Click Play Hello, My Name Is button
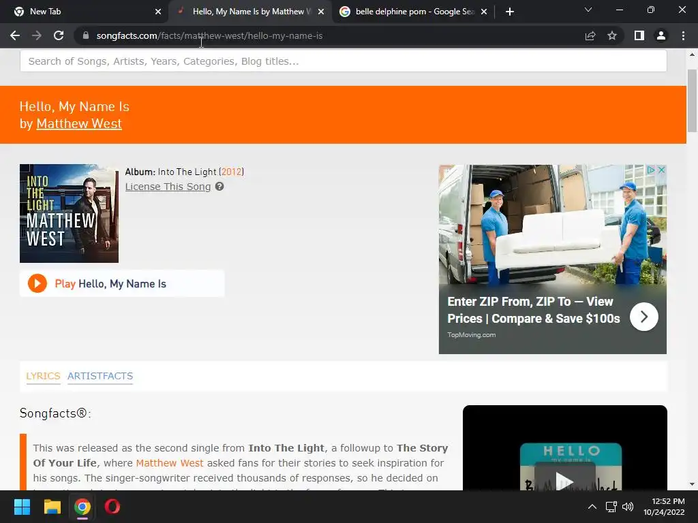698x523 pixels. click(122, 283)
